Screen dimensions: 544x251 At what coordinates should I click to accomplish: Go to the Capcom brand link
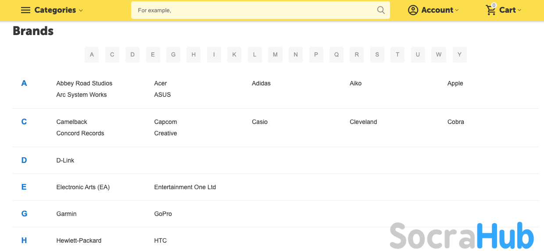coord(165,122)
